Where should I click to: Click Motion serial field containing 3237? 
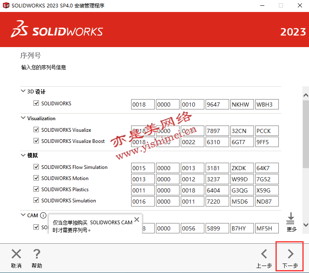[x=217, y=179]
